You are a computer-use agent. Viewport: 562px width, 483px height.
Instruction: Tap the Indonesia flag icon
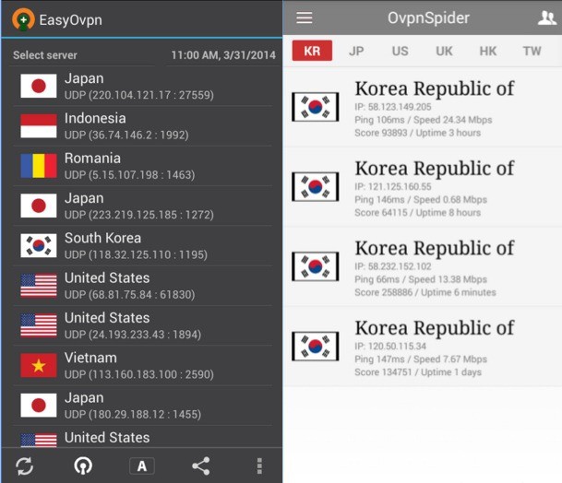point(39,126)
